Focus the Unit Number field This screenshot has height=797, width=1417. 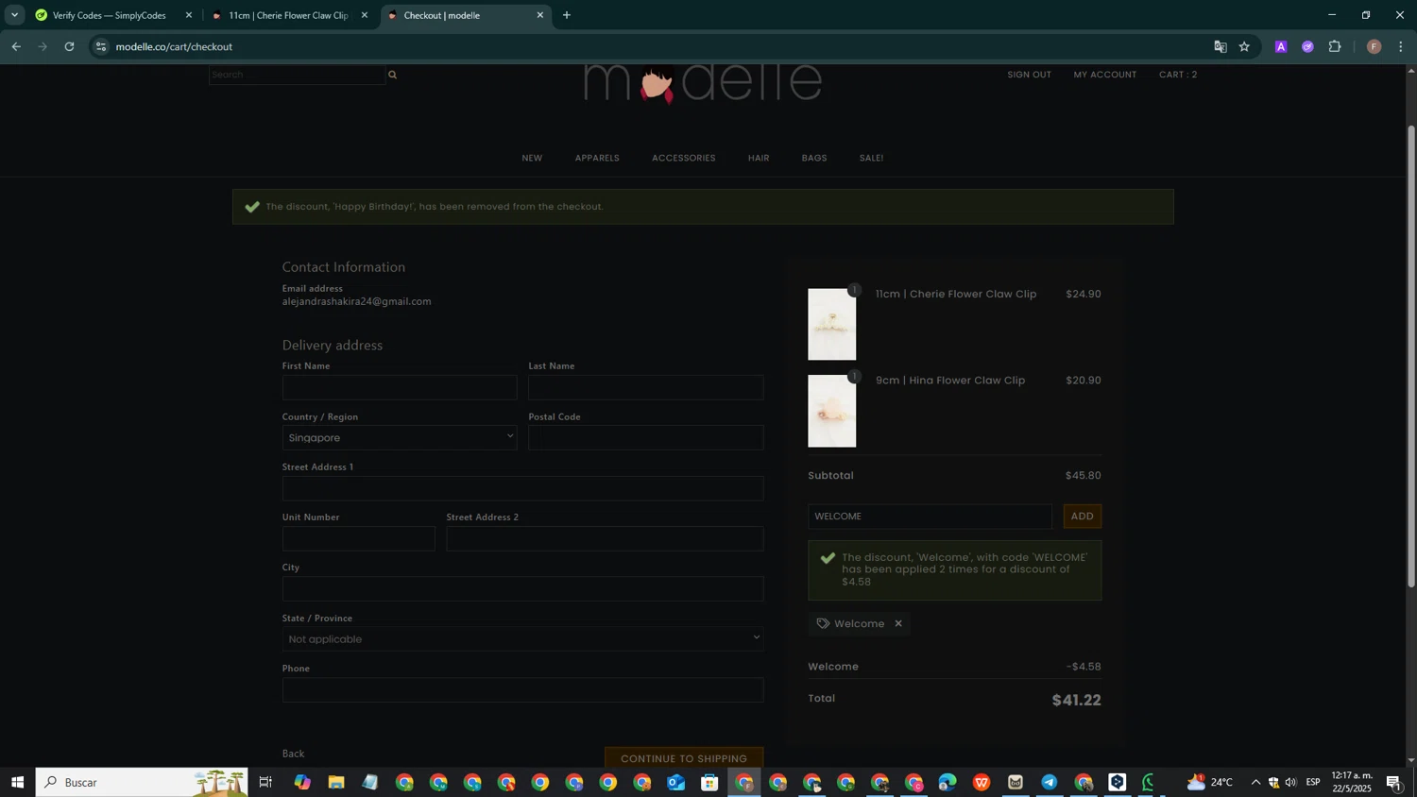coord(359,538)
